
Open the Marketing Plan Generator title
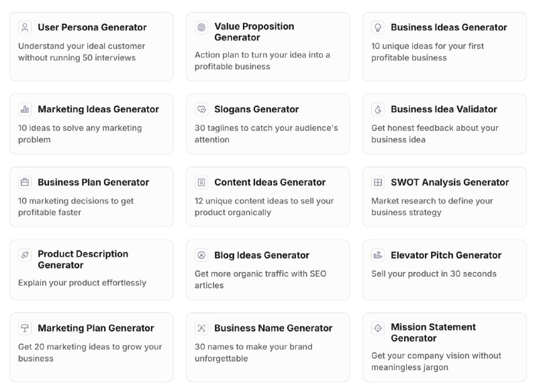pyautogui.click(x=96, y=328)
